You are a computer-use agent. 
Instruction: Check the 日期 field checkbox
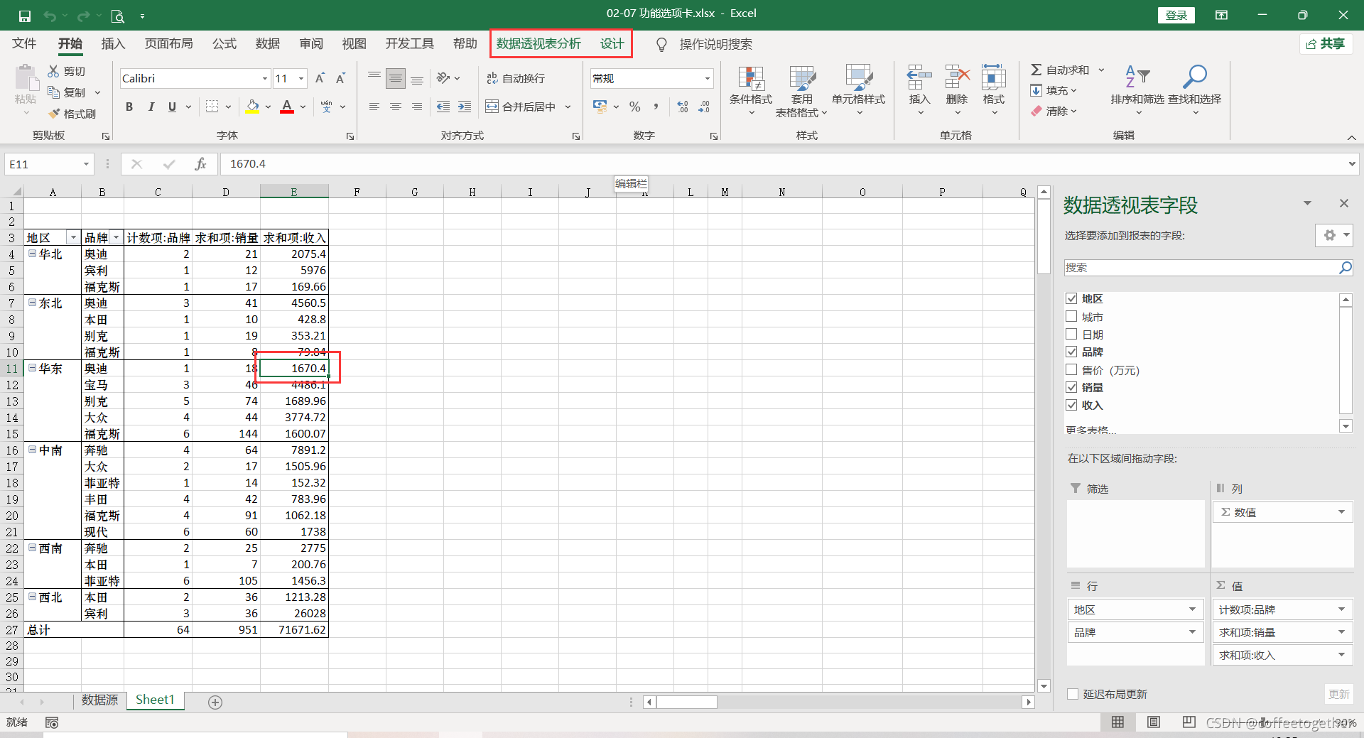click(x=1071, y=335)
